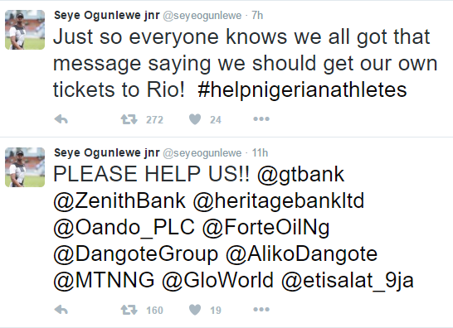453x328 pixels.
Task: Reply to the Rio tickets tweet
Action: pos(61,119)
